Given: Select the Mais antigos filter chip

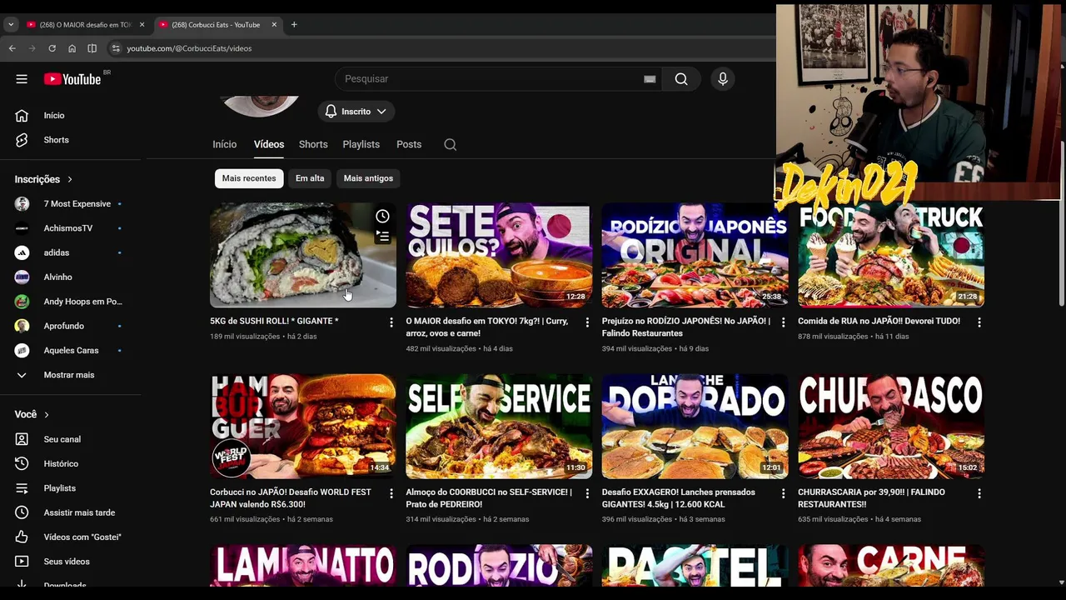Looking at the screenshot, I should (x=368, y=178).
